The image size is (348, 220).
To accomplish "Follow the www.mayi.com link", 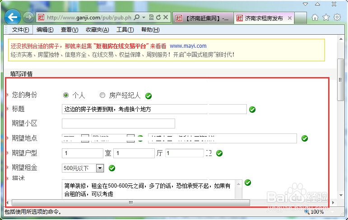I will point(188,46).
